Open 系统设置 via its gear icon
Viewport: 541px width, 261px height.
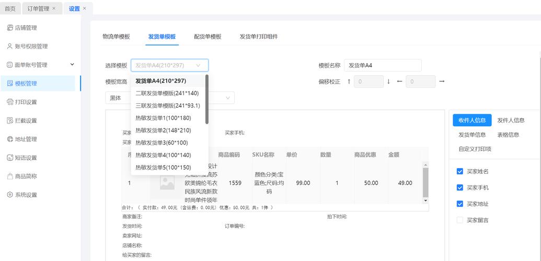[10, 195]
